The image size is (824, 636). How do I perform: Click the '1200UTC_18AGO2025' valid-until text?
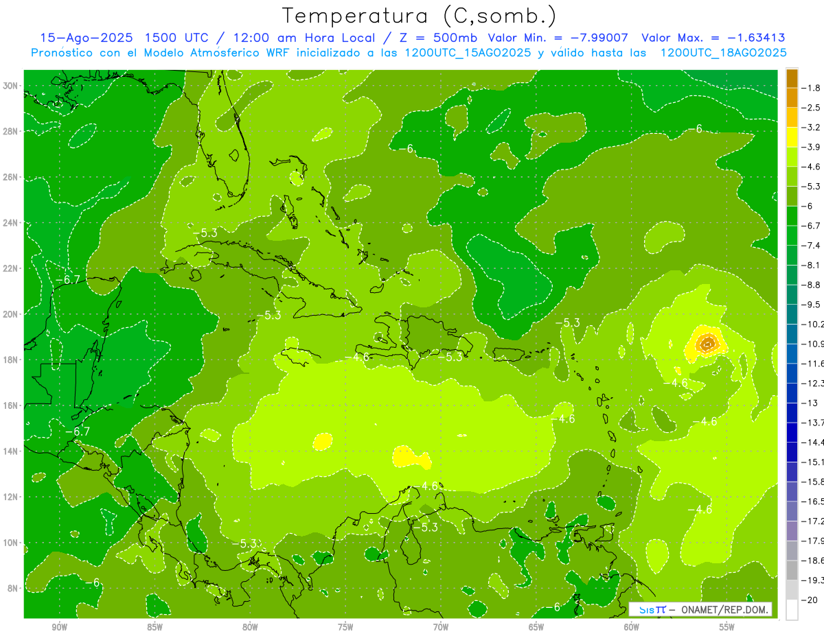click(x=723, y=53)
